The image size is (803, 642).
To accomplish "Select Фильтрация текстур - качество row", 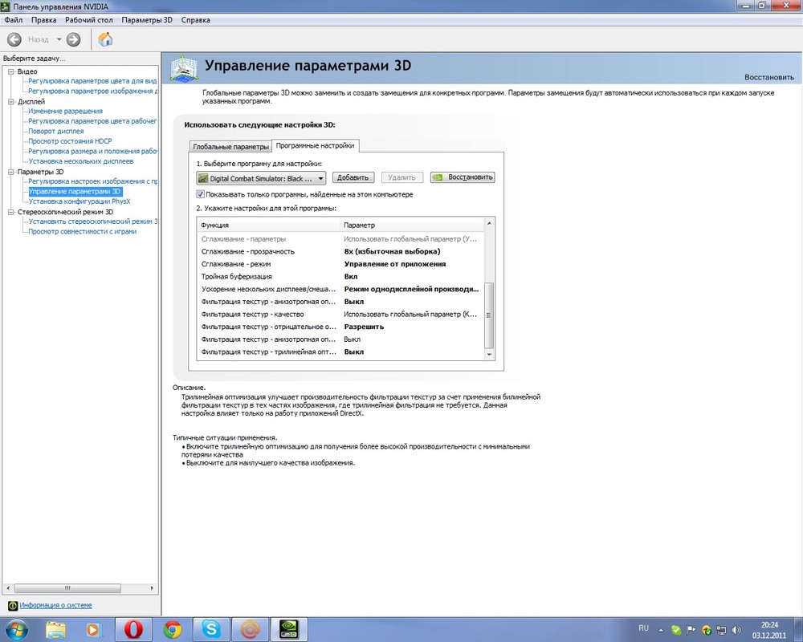I will point(340,315).
